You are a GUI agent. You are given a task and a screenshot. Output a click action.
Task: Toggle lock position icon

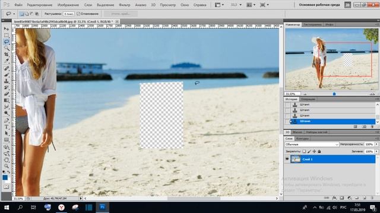pos(314,151)
